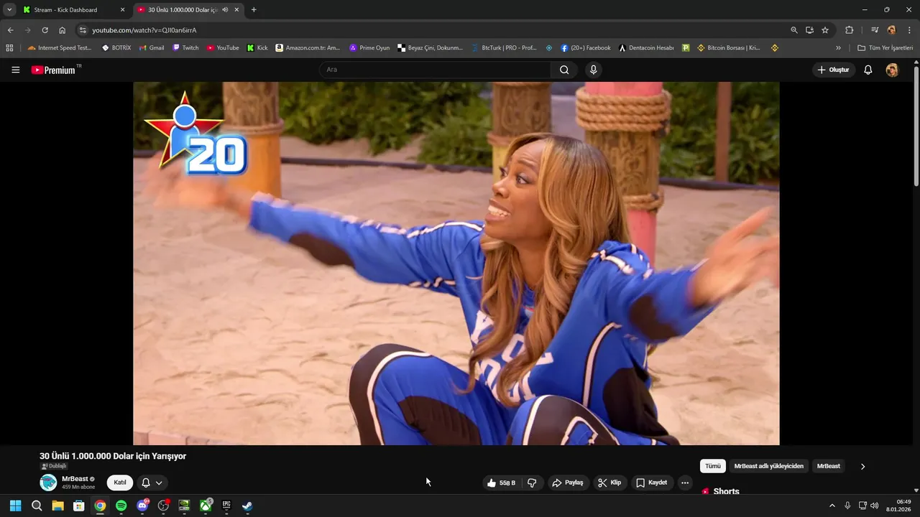This screenshot has height=517, width=920.
Task: Open Amazon.com.tr bookmark
Action: point(308,48)
